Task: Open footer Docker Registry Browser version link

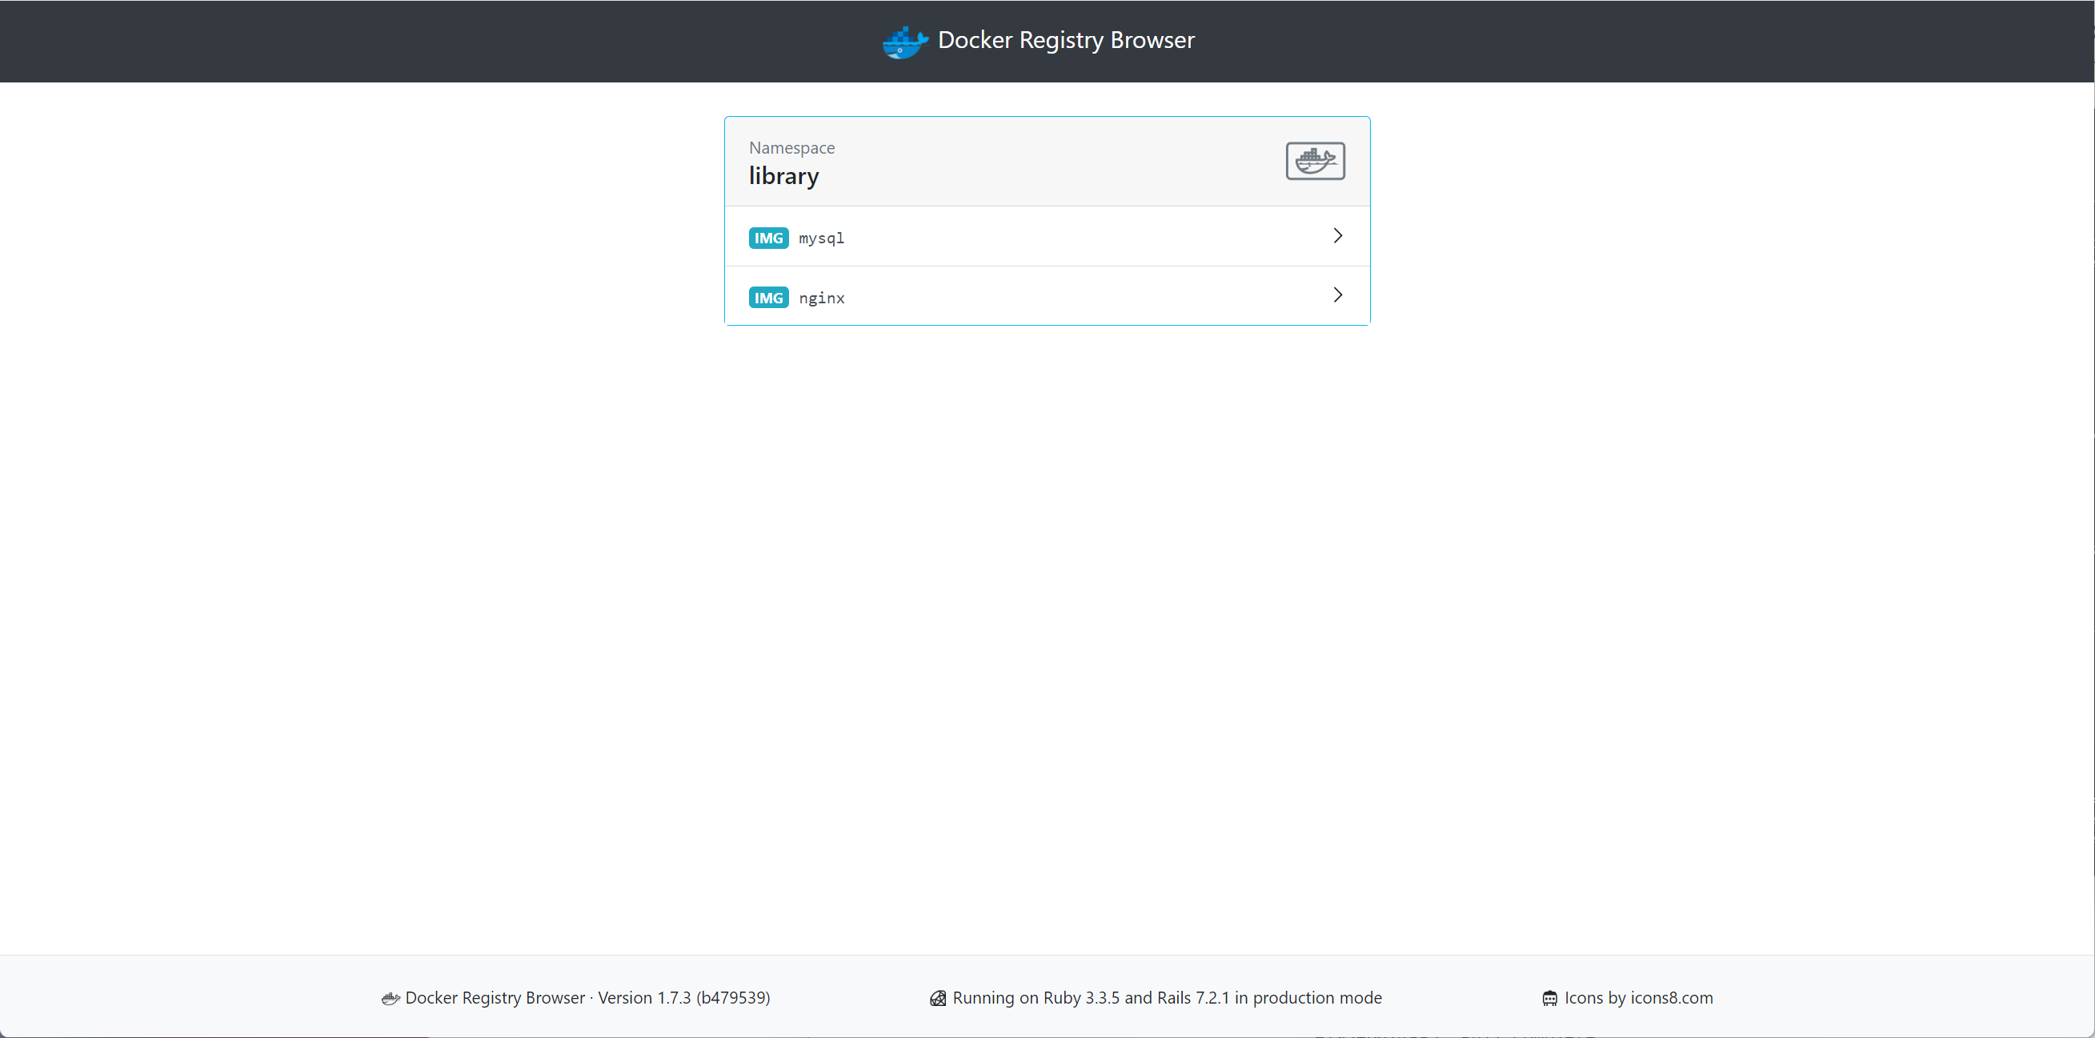Action: [587, 998]
